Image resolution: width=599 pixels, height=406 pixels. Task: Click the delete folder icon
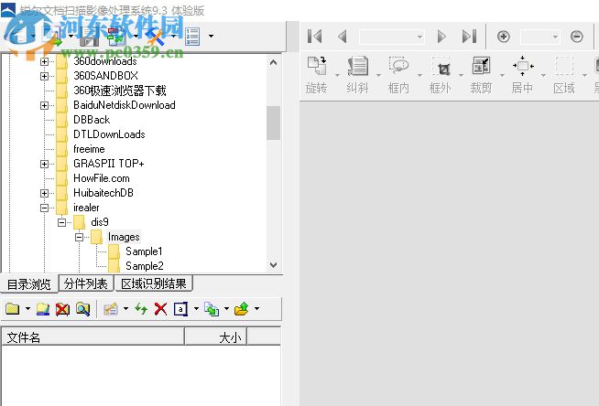point(62,309)
